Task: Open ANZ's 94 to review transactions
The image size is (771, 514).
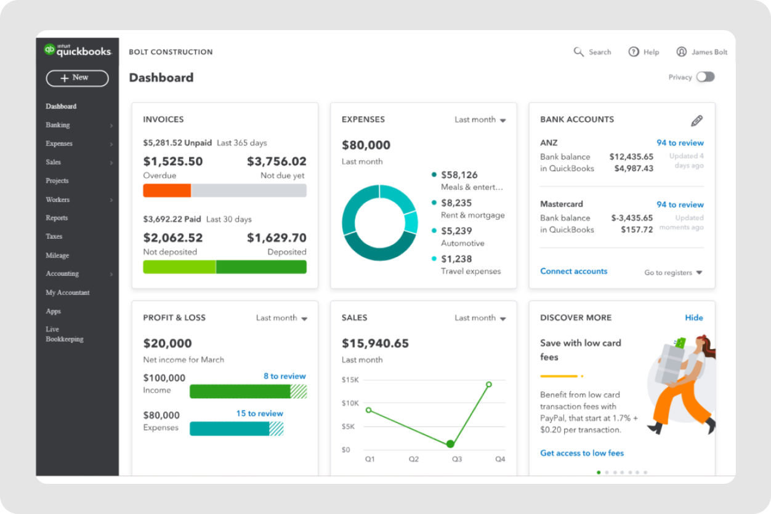Action: [x=680, y=143]
